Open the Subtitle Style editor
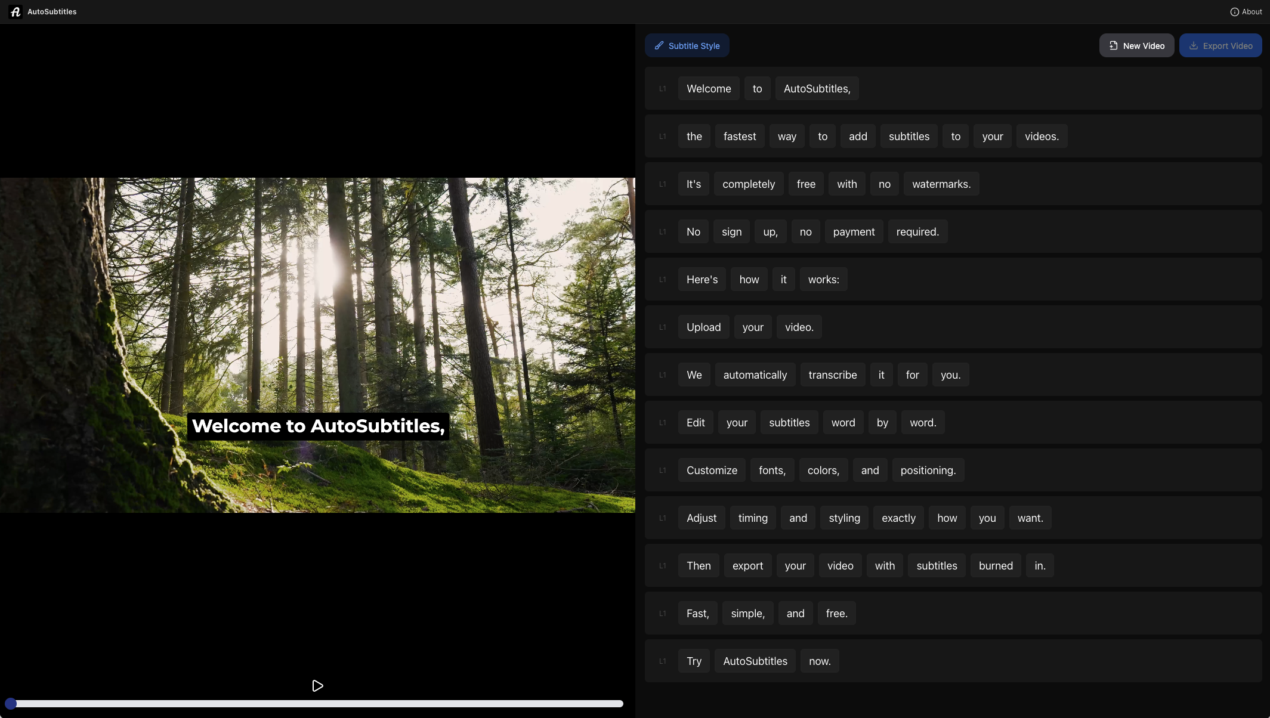 (x=687, y=45)
